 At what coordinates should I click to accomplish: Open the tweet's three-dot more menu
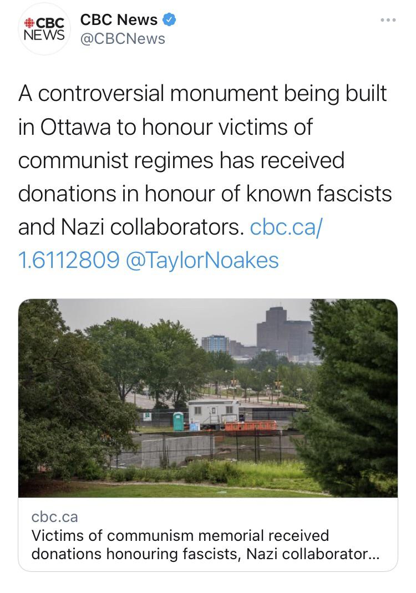coord(388,21)
